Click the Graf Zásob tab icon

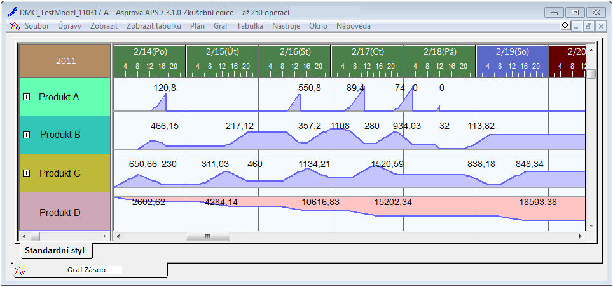pos(20,270)
